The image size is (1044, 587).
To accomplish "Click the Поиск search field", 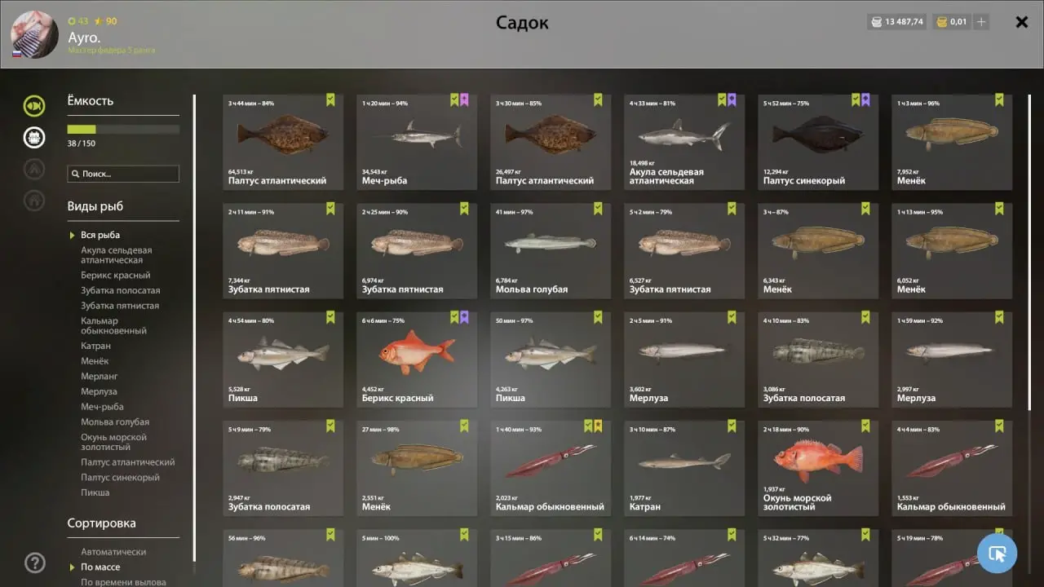I will pyautogui.click(x=123, y=174).
